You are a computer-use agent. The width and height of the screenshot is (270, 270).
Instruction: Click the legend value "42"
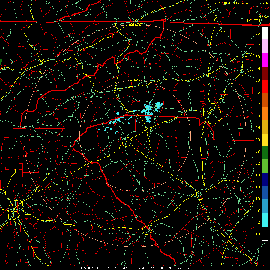point(258,104)
